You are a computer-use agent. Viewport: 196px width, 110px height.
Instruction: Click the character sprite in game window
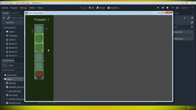point(39,75)
